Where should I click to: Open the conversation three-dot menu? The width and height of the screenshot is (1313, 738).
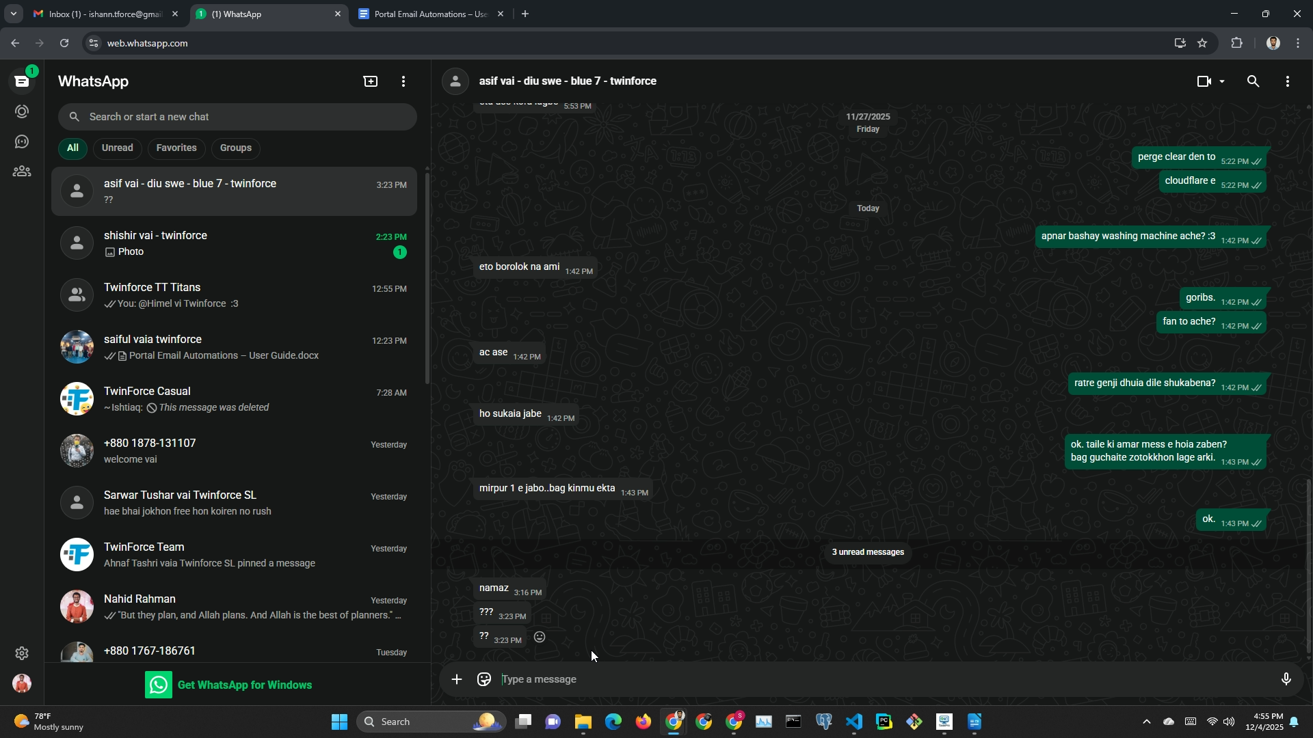click(1287, 81)
